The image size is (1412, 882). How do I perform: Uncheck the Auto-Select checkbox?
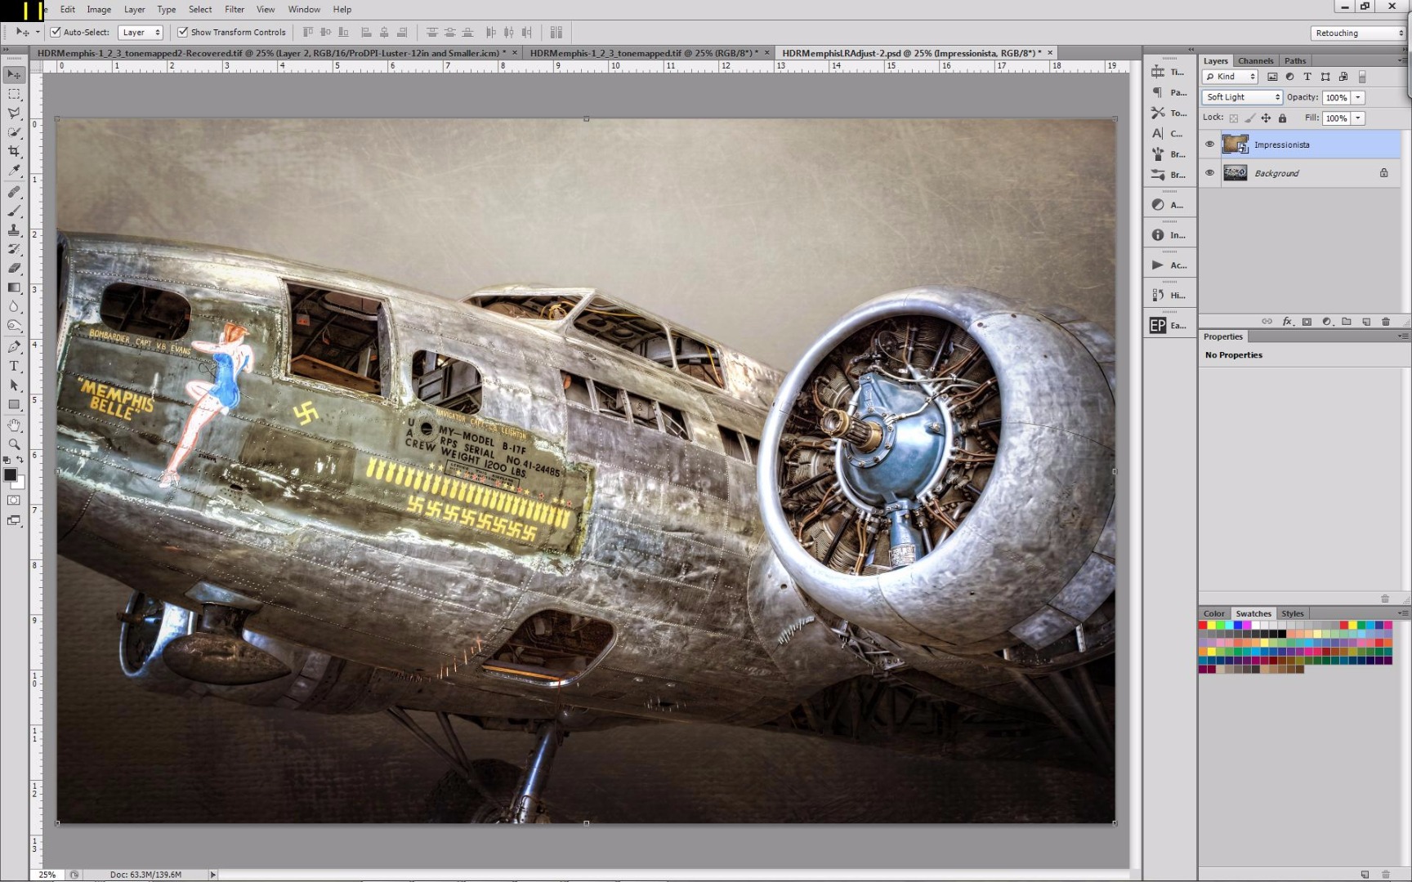tap(56, 33)
